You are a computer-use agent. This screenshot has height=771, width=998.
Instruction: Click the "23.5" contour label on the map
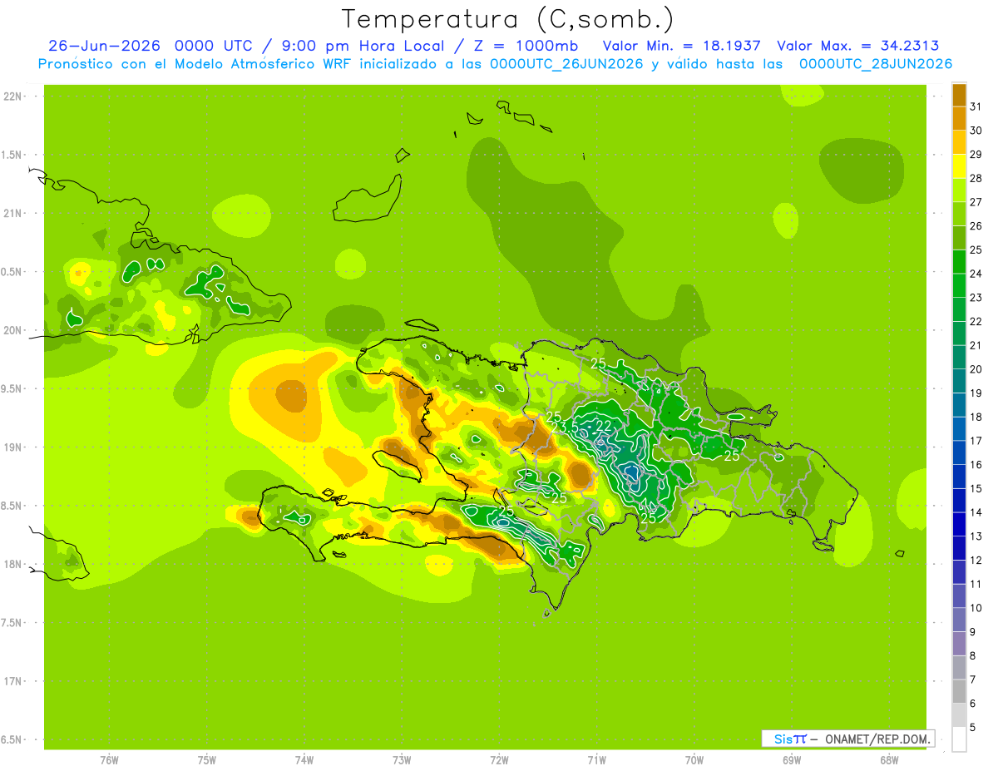tap(565, 428)
